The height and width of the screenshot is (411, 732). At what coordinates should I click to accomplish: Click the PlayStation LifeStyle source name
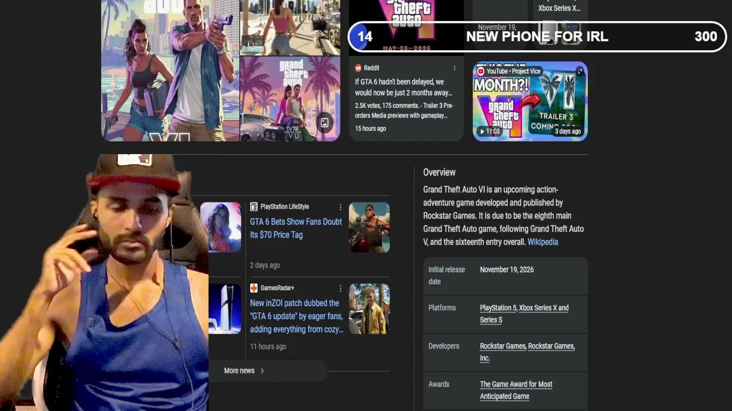[x=285, y=207]
